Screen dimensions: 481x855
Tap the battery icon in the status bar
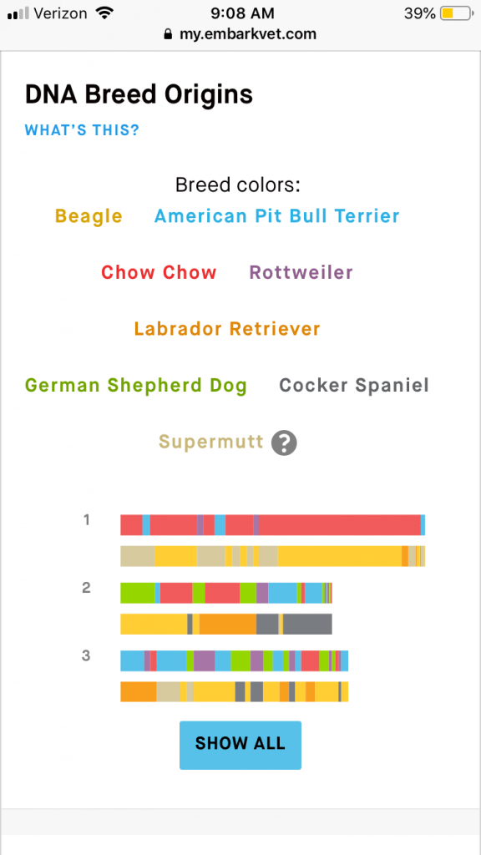[457, 13]
